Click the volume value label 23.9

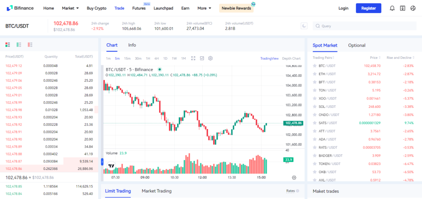(288, 160)
